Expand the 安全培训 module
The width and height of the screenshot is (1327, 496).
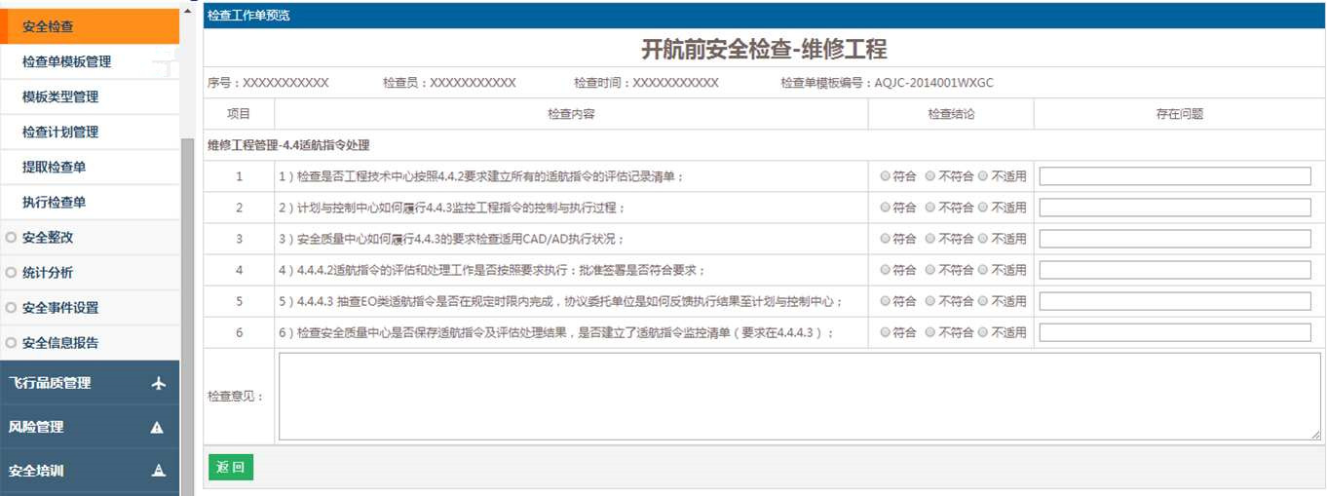pos(90,471)
